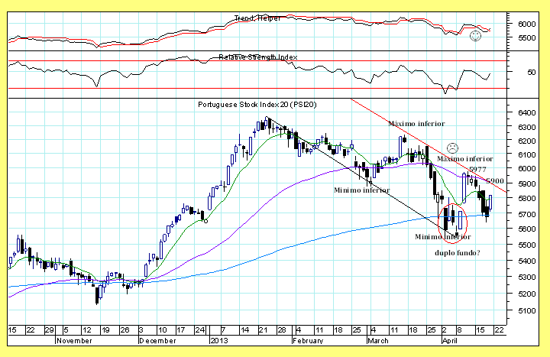This screenshot has width=550, height=357.
Task: Click 5500 on the main price axis
Action: [527, 245]
